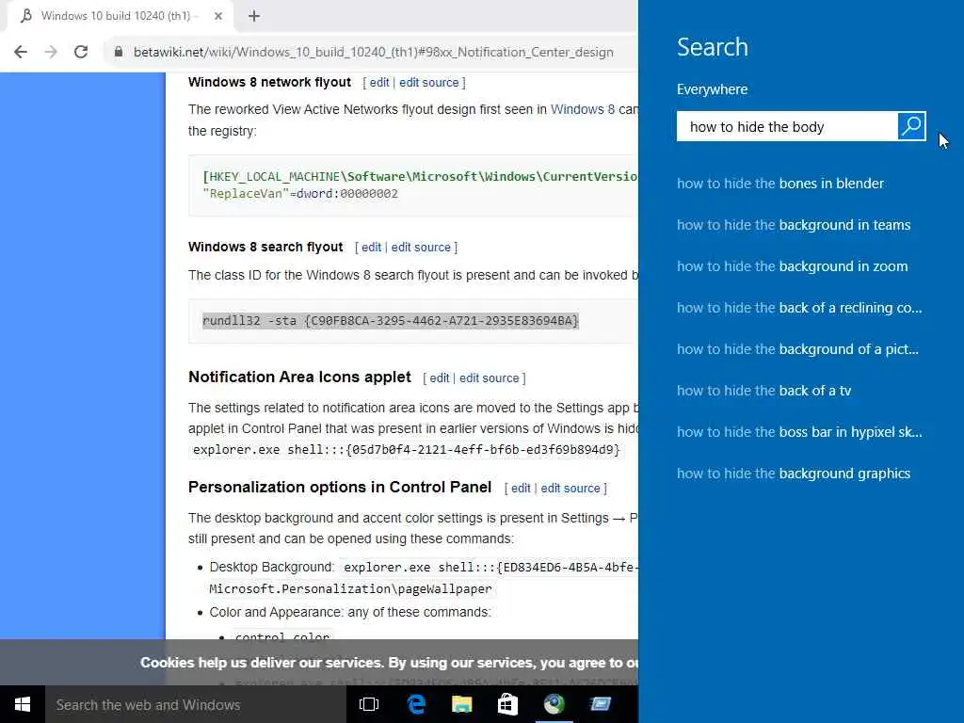Viewport: 964px width, 723px height.
Task: Click the 'Personalization options in Control Panel' heading
Action: (340, 487)
